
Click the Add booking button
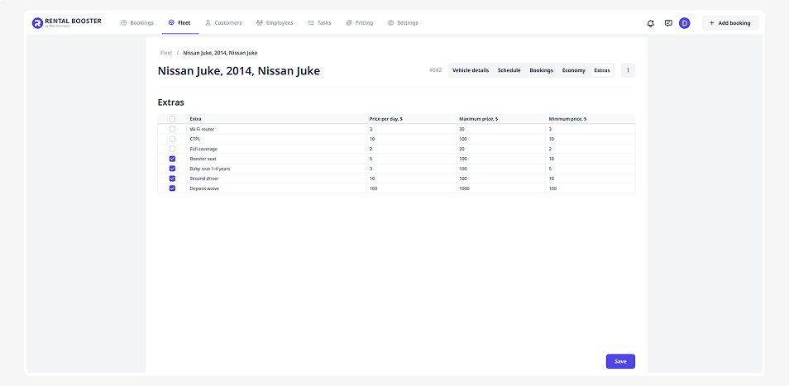click(729, 23)
